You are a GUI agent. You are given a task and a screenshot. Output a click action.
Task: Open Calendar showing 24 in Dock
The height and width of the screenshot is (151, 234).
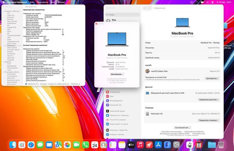[x=95, y=145]
